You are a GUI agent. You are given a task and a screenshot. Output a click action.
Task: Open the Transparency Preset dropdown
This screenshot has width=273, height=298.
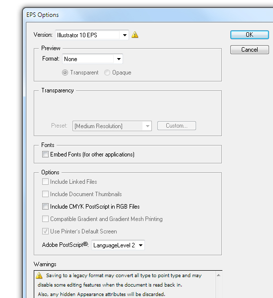click(x=147, y=126)
